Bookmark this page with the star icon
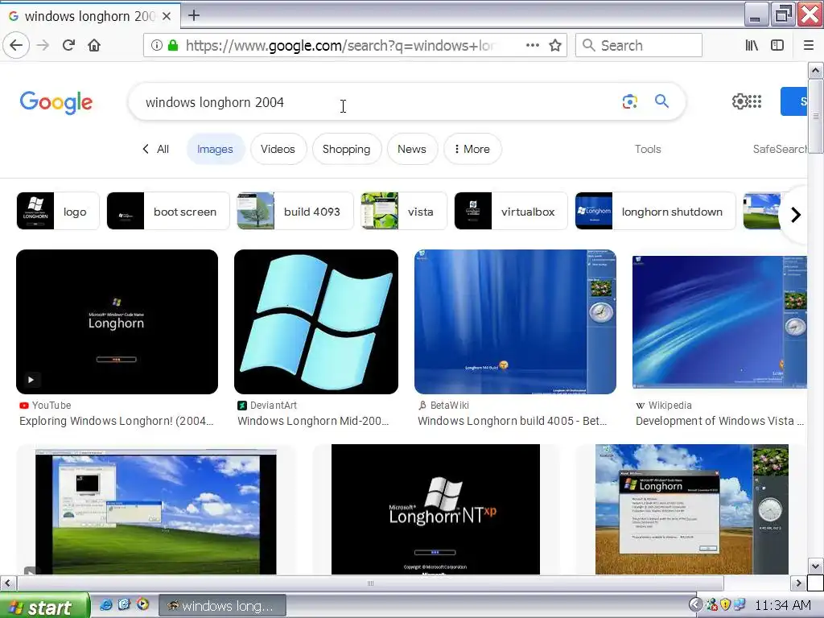 point(555,45)
